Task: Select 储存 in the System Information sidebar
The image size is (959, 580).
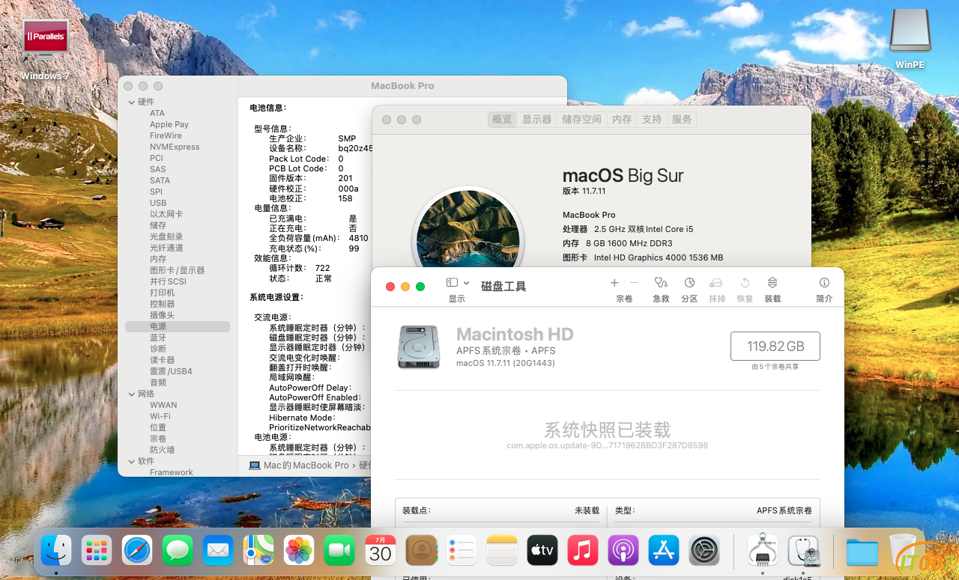Action: point(158,226)
